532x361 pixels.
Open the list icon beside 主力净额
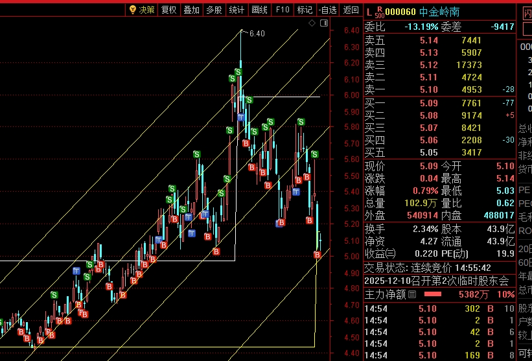412,294
